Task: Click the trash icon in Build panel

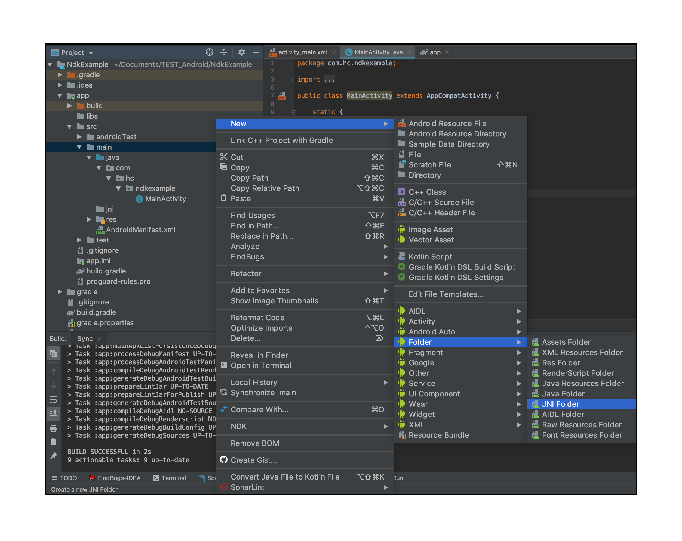Action: pyautogui.click(x=53, y=442)
